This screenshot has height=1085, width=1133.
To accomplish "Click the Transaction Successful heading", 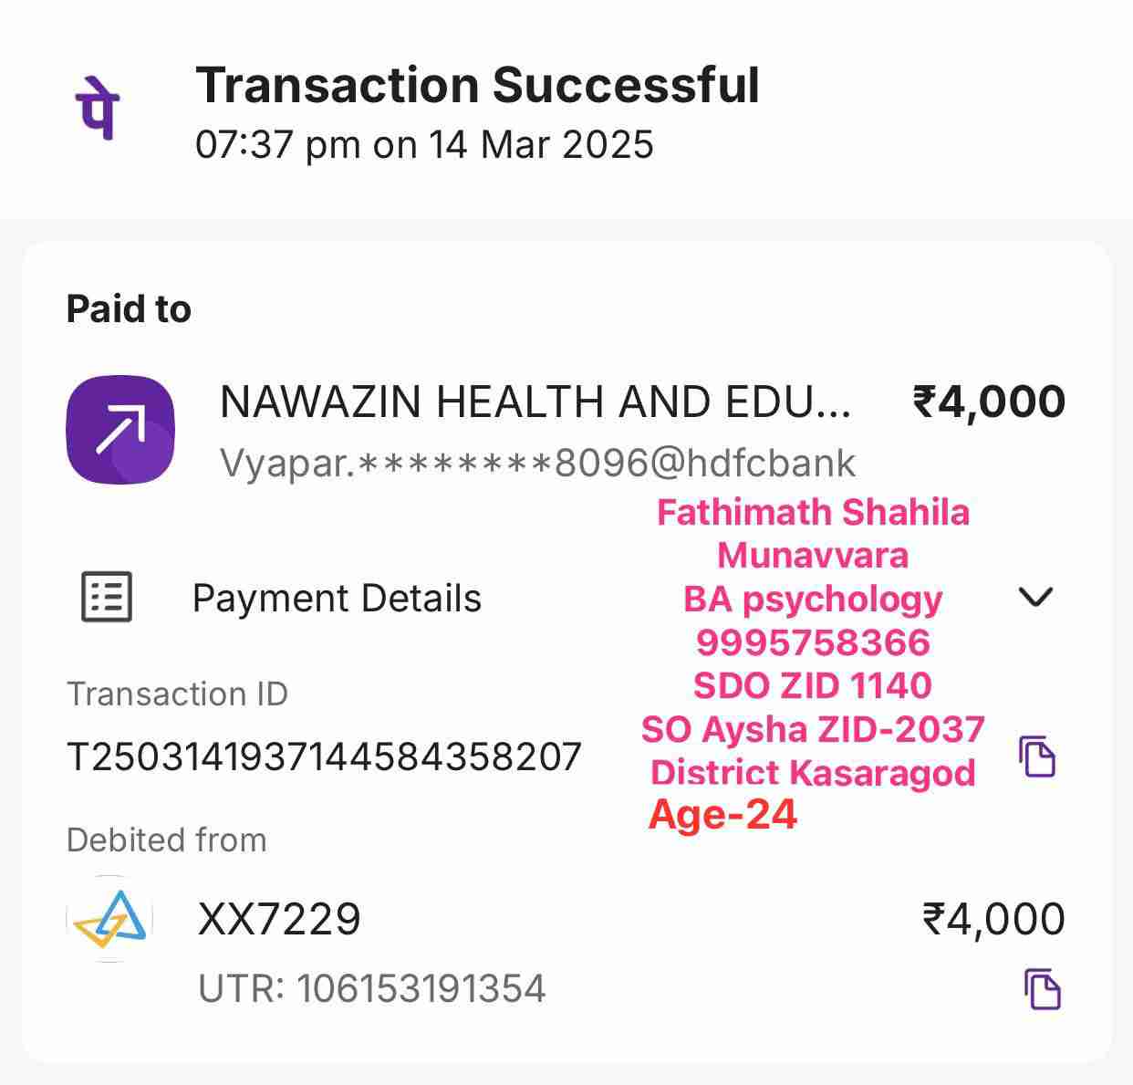I will [x=477, y=86].
